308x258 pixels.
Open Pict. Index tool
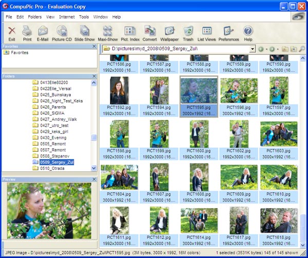point(130,33)
